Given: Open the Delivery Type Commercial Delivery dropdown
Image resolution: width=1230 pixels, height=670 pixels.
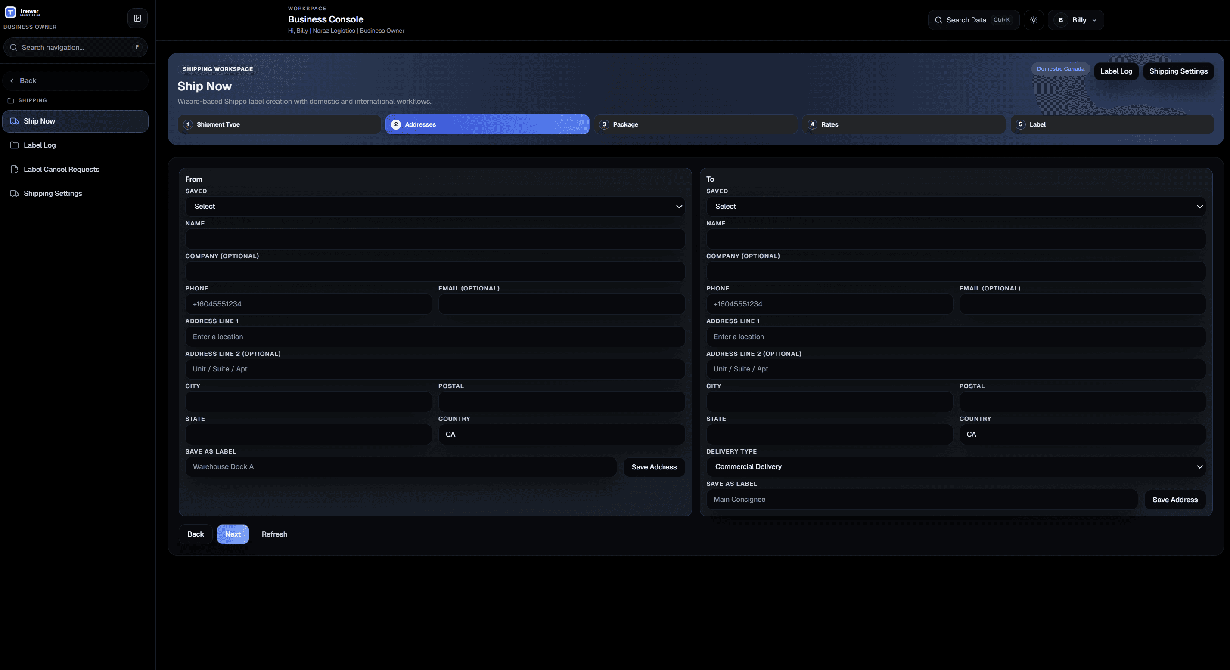Looking at the screenshot, I should point(955,467).
